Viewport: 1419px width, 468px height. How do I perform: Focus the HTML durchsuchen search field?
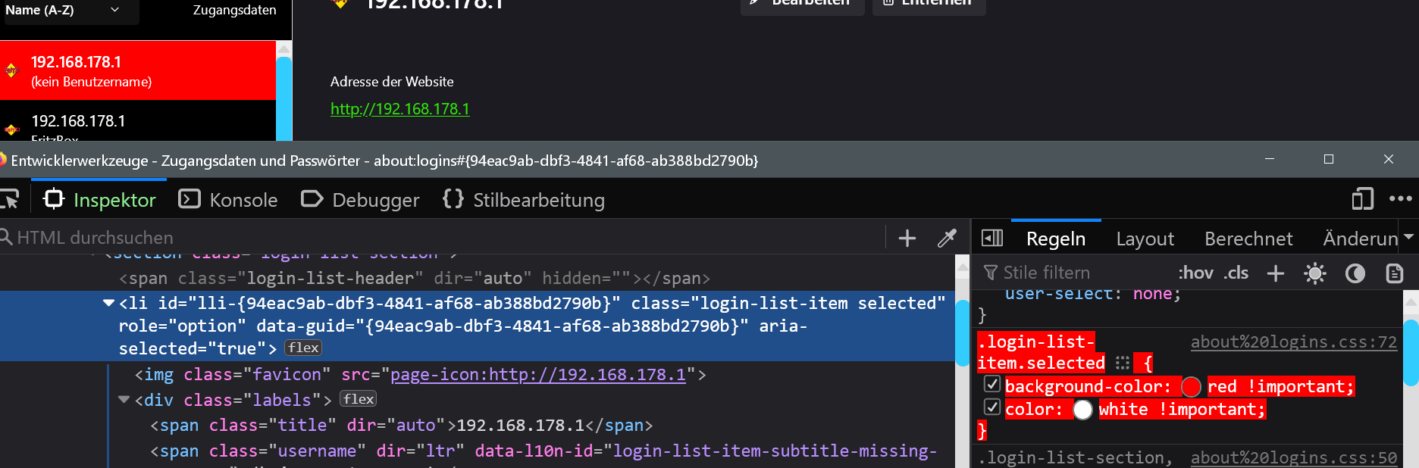[x=440, y=238]
